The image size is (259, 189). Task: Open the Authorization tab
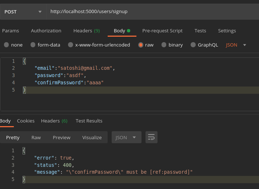pyautogui.click(x=46, y=31)
